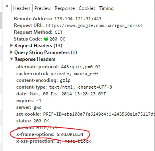Click the Response Headers label

pos(35,59)
